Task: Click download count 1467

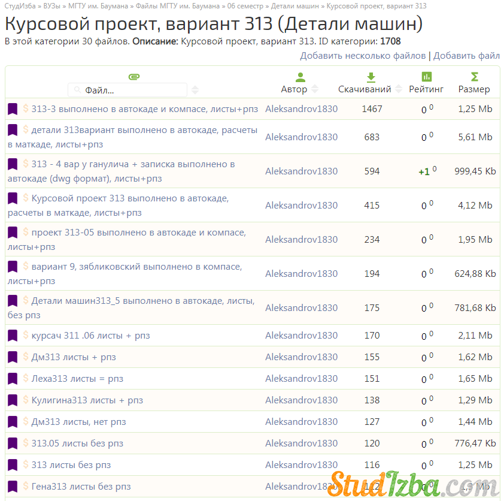Action: tap(372, 109)
